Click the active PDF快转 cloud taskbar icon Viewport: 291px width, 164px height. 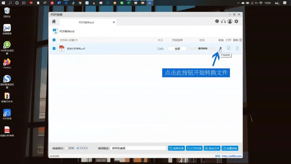coord(150,3)
